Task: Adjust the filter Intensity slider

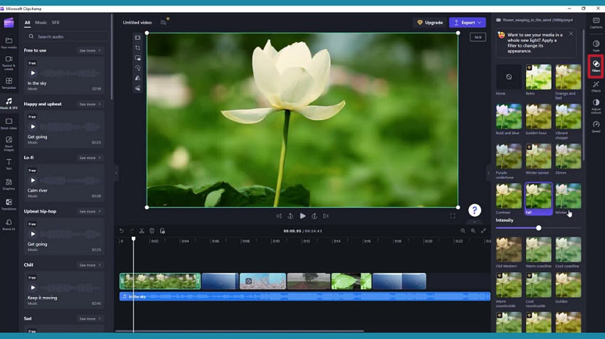Action: point(538,228)
